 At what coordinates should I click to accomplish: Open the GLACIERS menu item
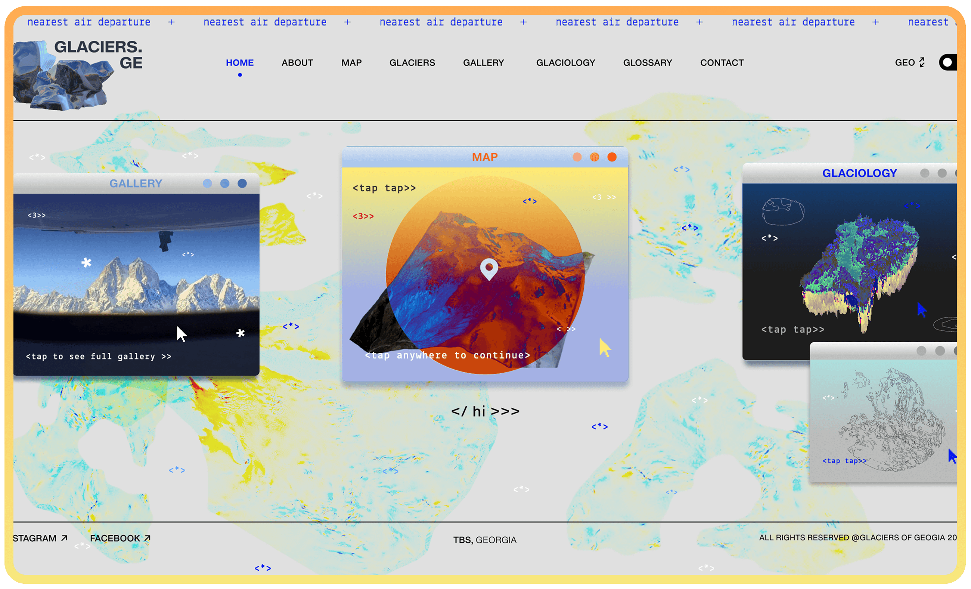[x=412, y=63]
